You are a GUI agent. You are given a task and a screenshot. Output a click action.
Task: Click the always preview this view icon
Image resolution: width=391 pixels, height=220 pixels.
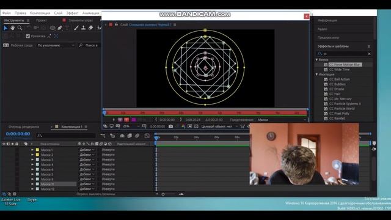point(106,127)
